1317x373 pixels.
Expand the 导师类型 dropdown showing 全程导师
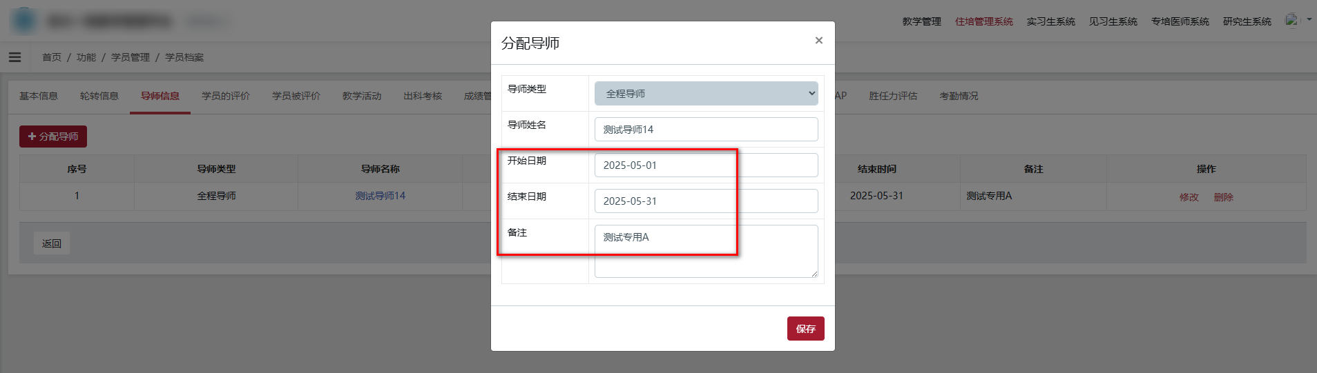706,94
